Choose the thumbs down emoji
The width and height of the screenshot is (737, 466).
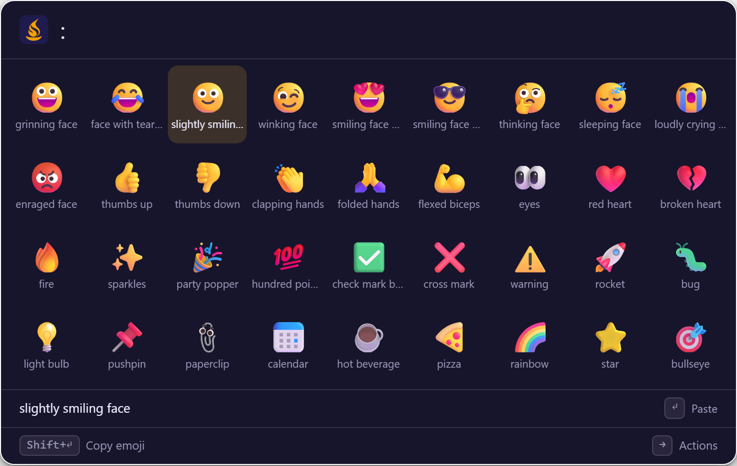click(207, 184)
